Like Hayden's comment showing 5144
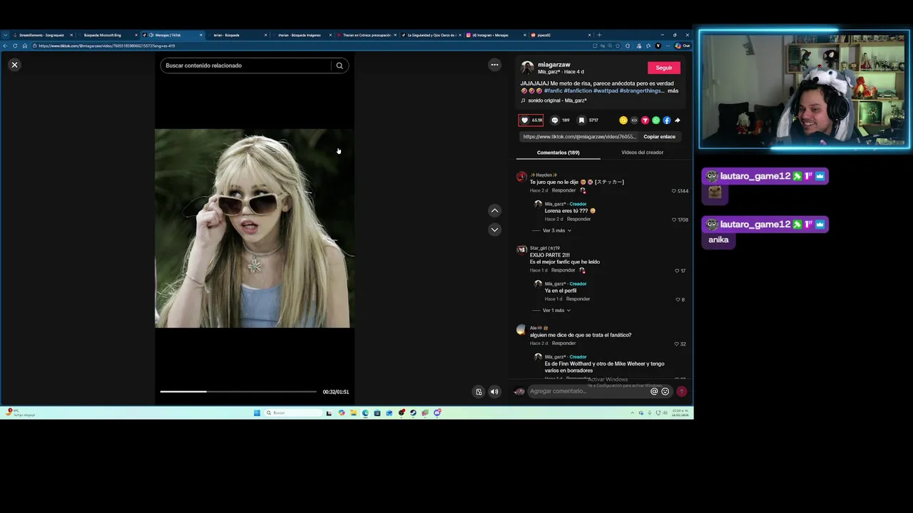Viewport: 913px width, 513px height. (673, 191)
